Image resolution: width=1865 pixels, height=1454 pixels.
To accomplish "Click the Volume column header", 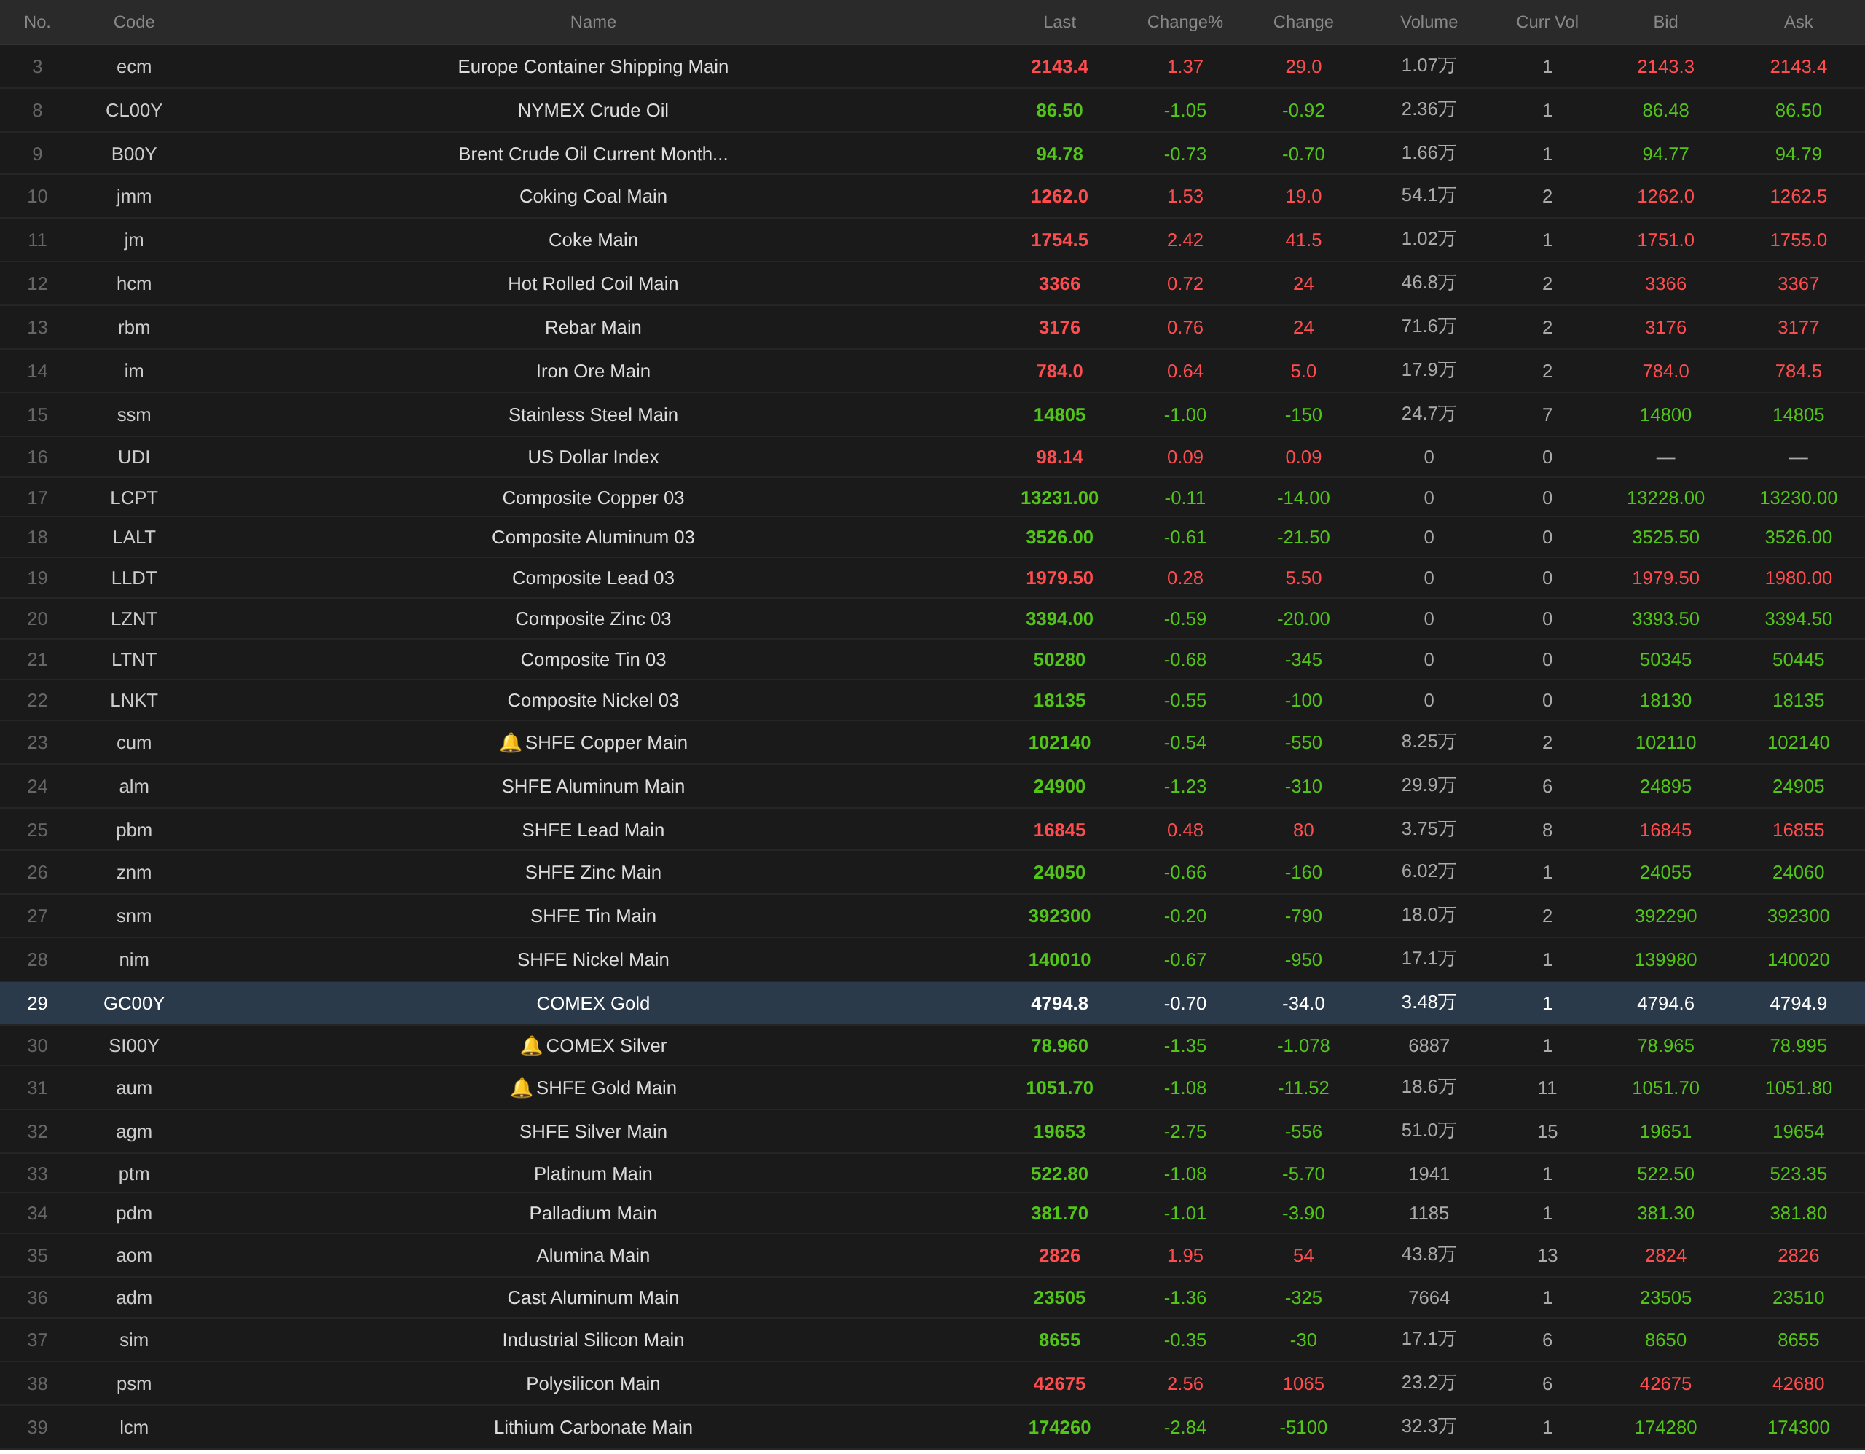I will (1429, 22).
